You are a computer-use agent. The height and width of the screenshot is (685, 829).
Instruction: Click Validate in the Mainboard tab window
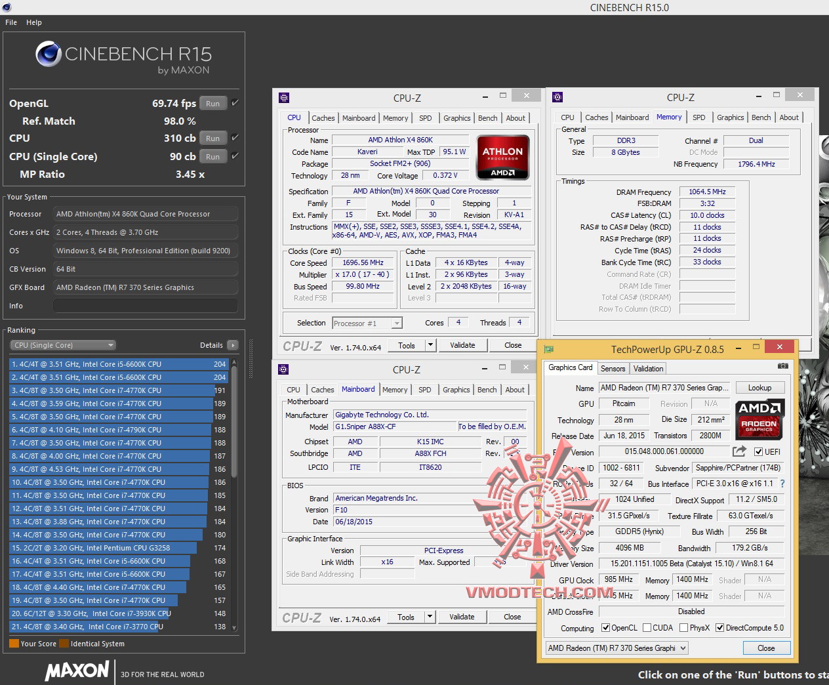pos(462,617)
